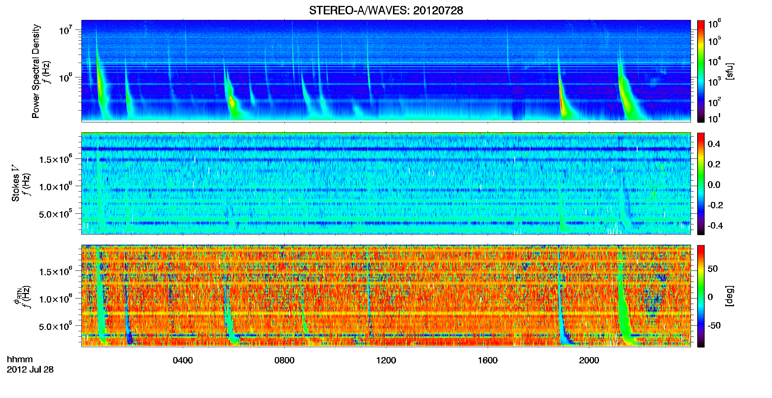The image size is (772, 398).
Task: Click the φRTN axis label
Action: [x=17, y=296]
